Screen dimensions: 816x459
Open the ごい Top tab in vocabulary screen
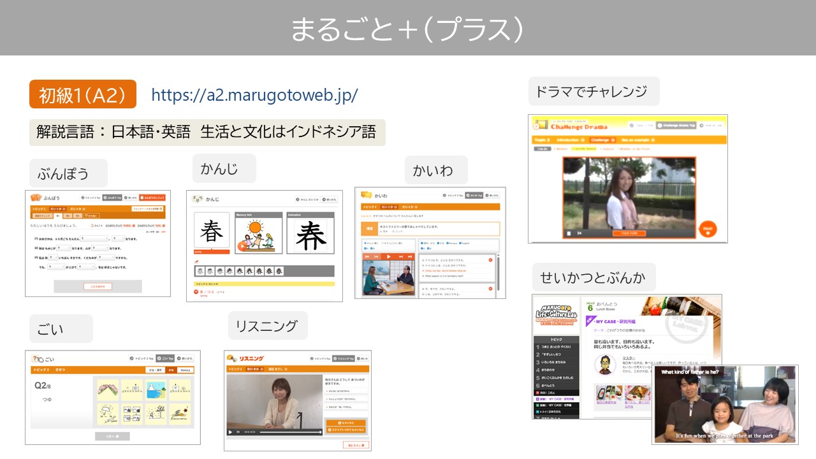click(x=165, y=358)
